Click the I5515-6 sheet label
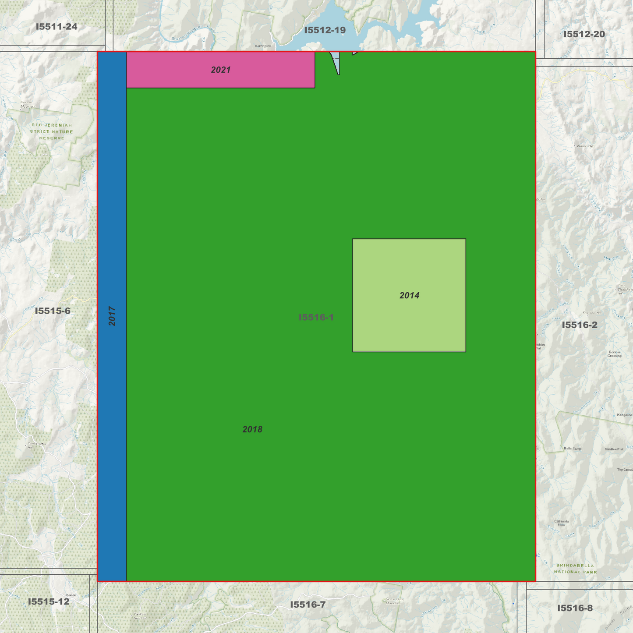This screenshot has width=633, height=633. 53,311
